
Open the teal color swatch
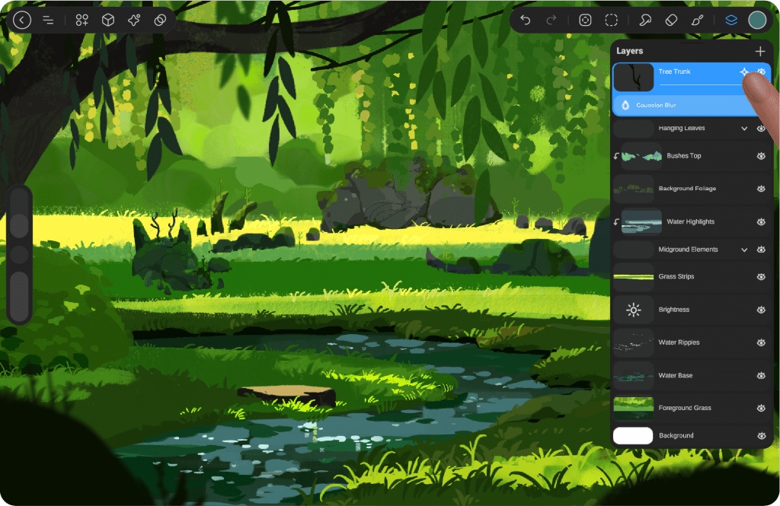pos(757,21)
